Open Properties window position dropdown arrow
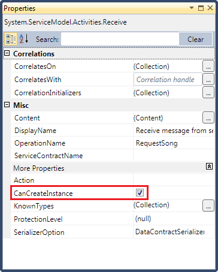Viewport: 218px width, 272px height. click(192, 8)
